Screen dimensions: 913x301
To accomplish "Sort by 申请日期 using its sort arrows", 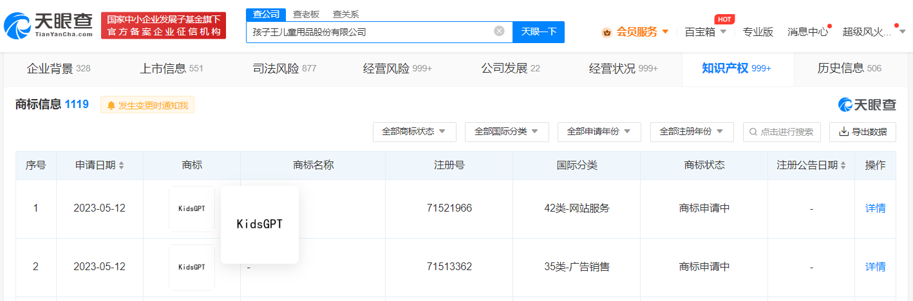I will [122, 166].
